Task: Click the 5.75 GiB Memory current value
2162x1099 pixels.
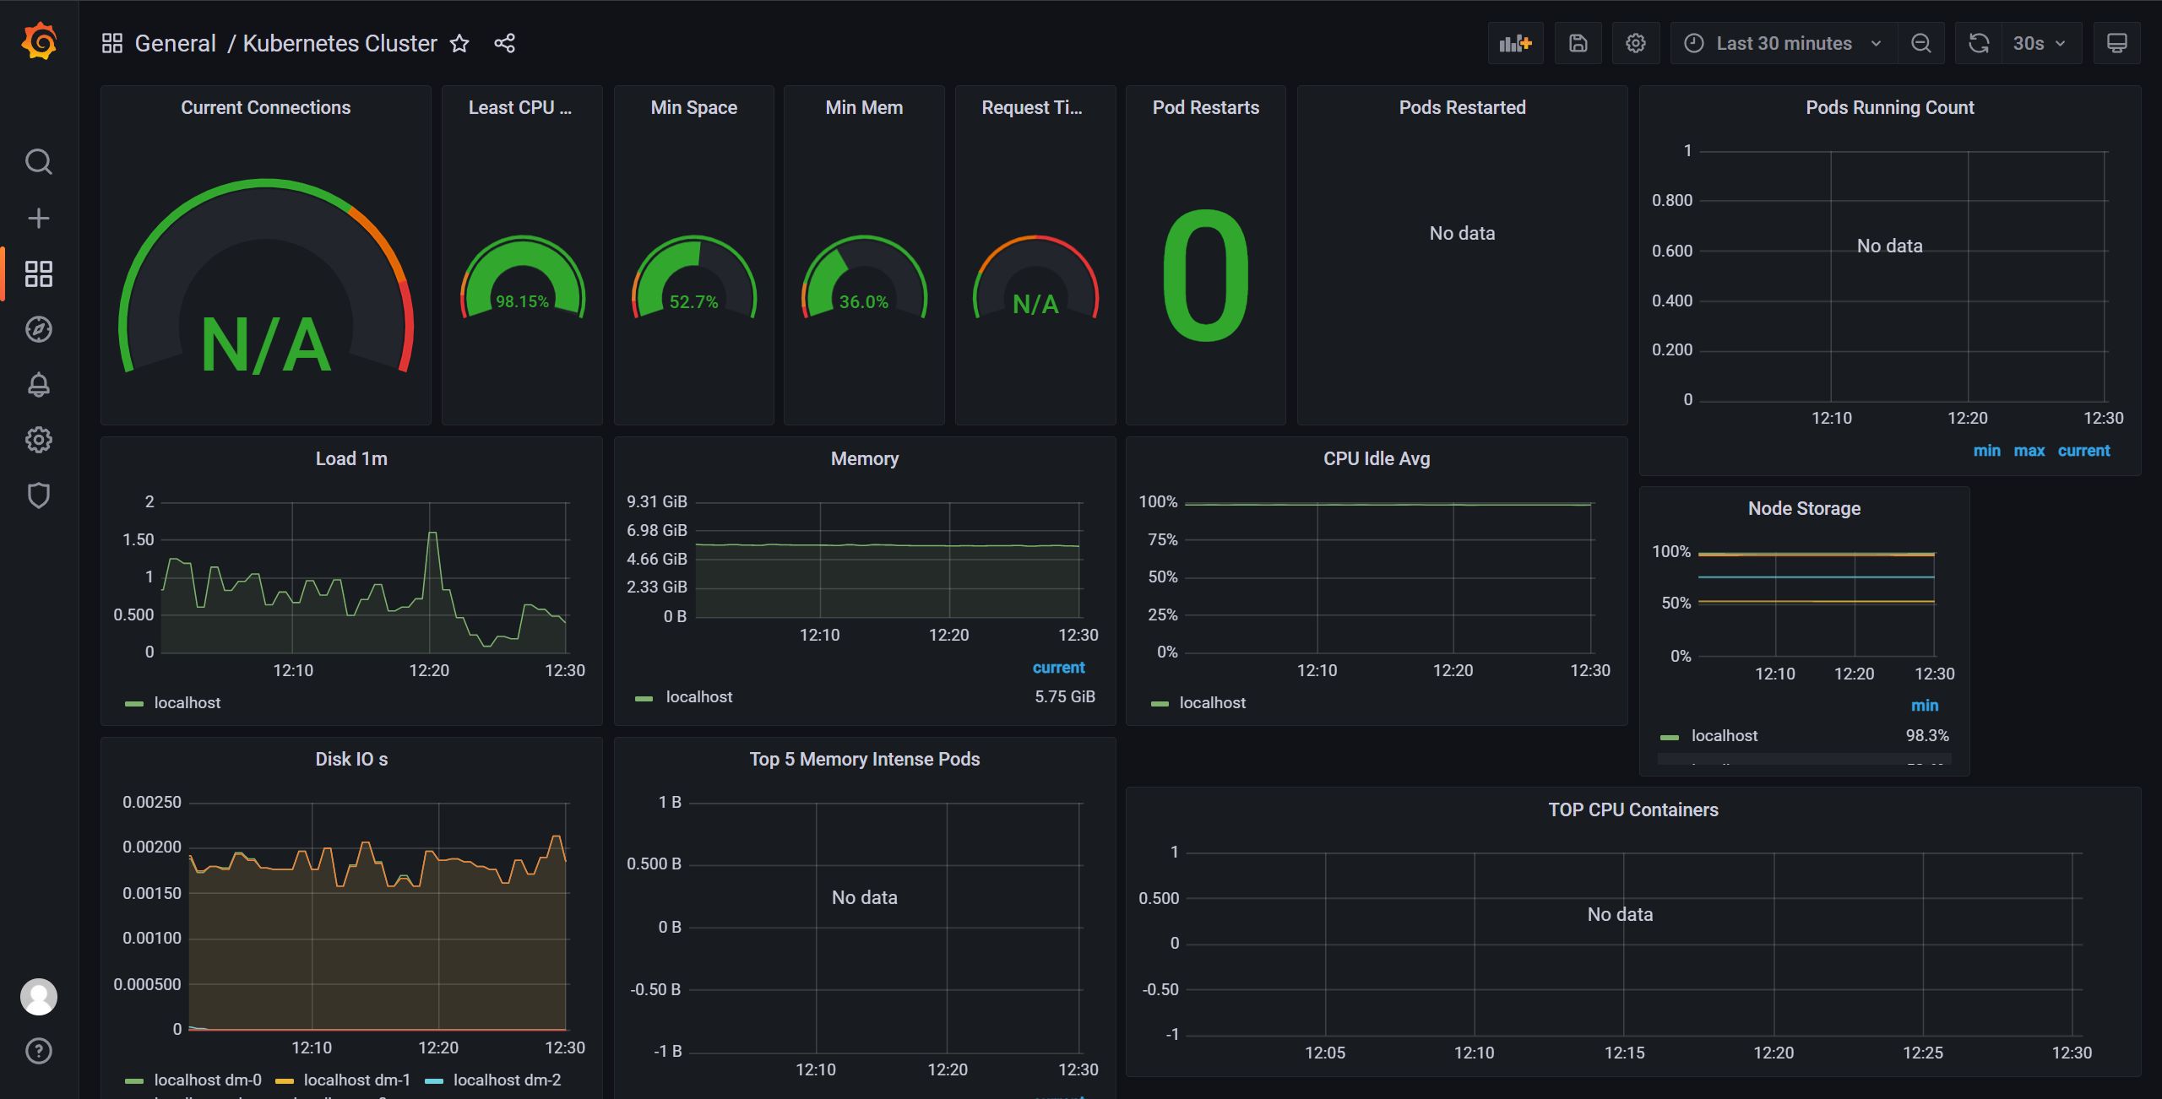Action: pos(1065,696)
